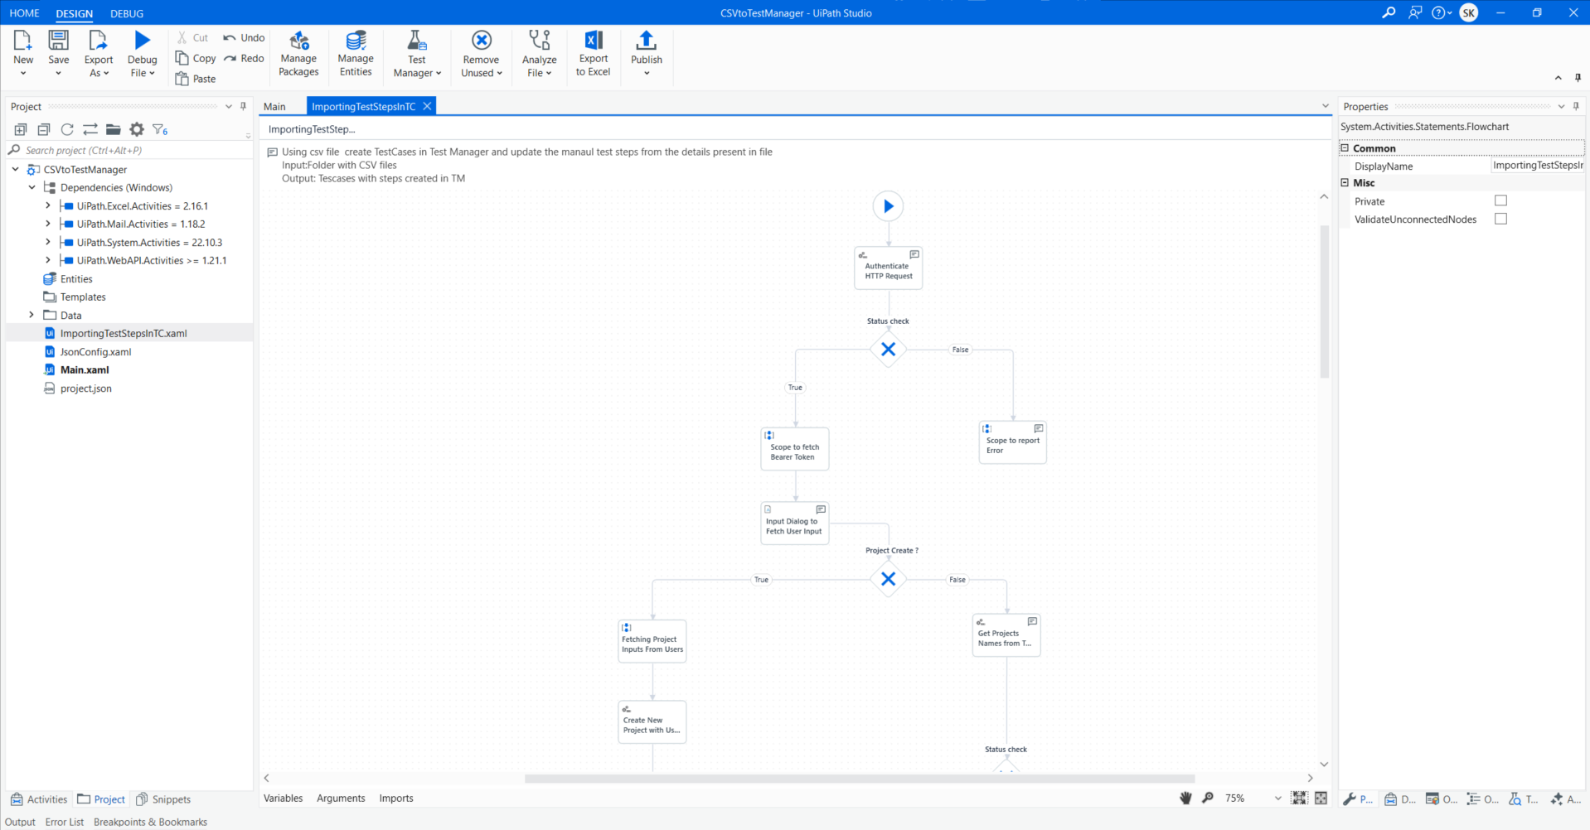This screenshot has width=1590, height=830.
Task: Click Paste in ribbon
Action: (x=196, y=79)
